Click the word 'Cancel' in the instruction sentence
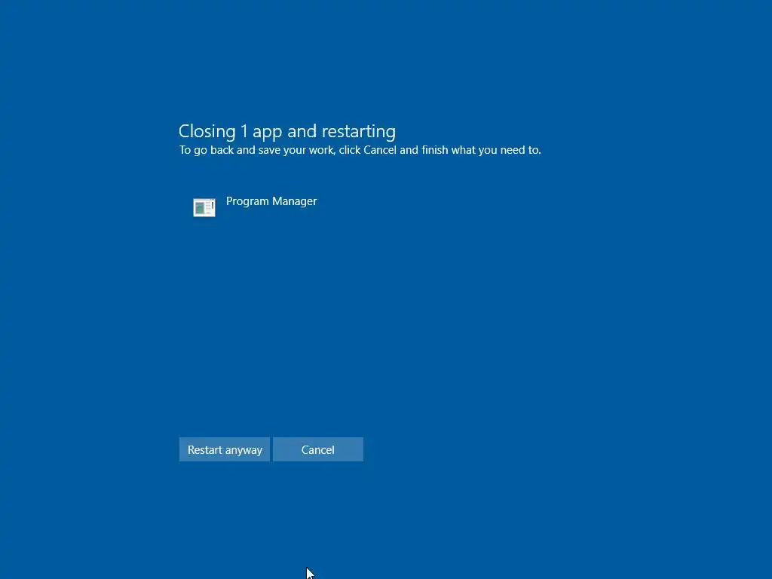The width and height of the screenshot is (772, 579). tap(380, 150)
